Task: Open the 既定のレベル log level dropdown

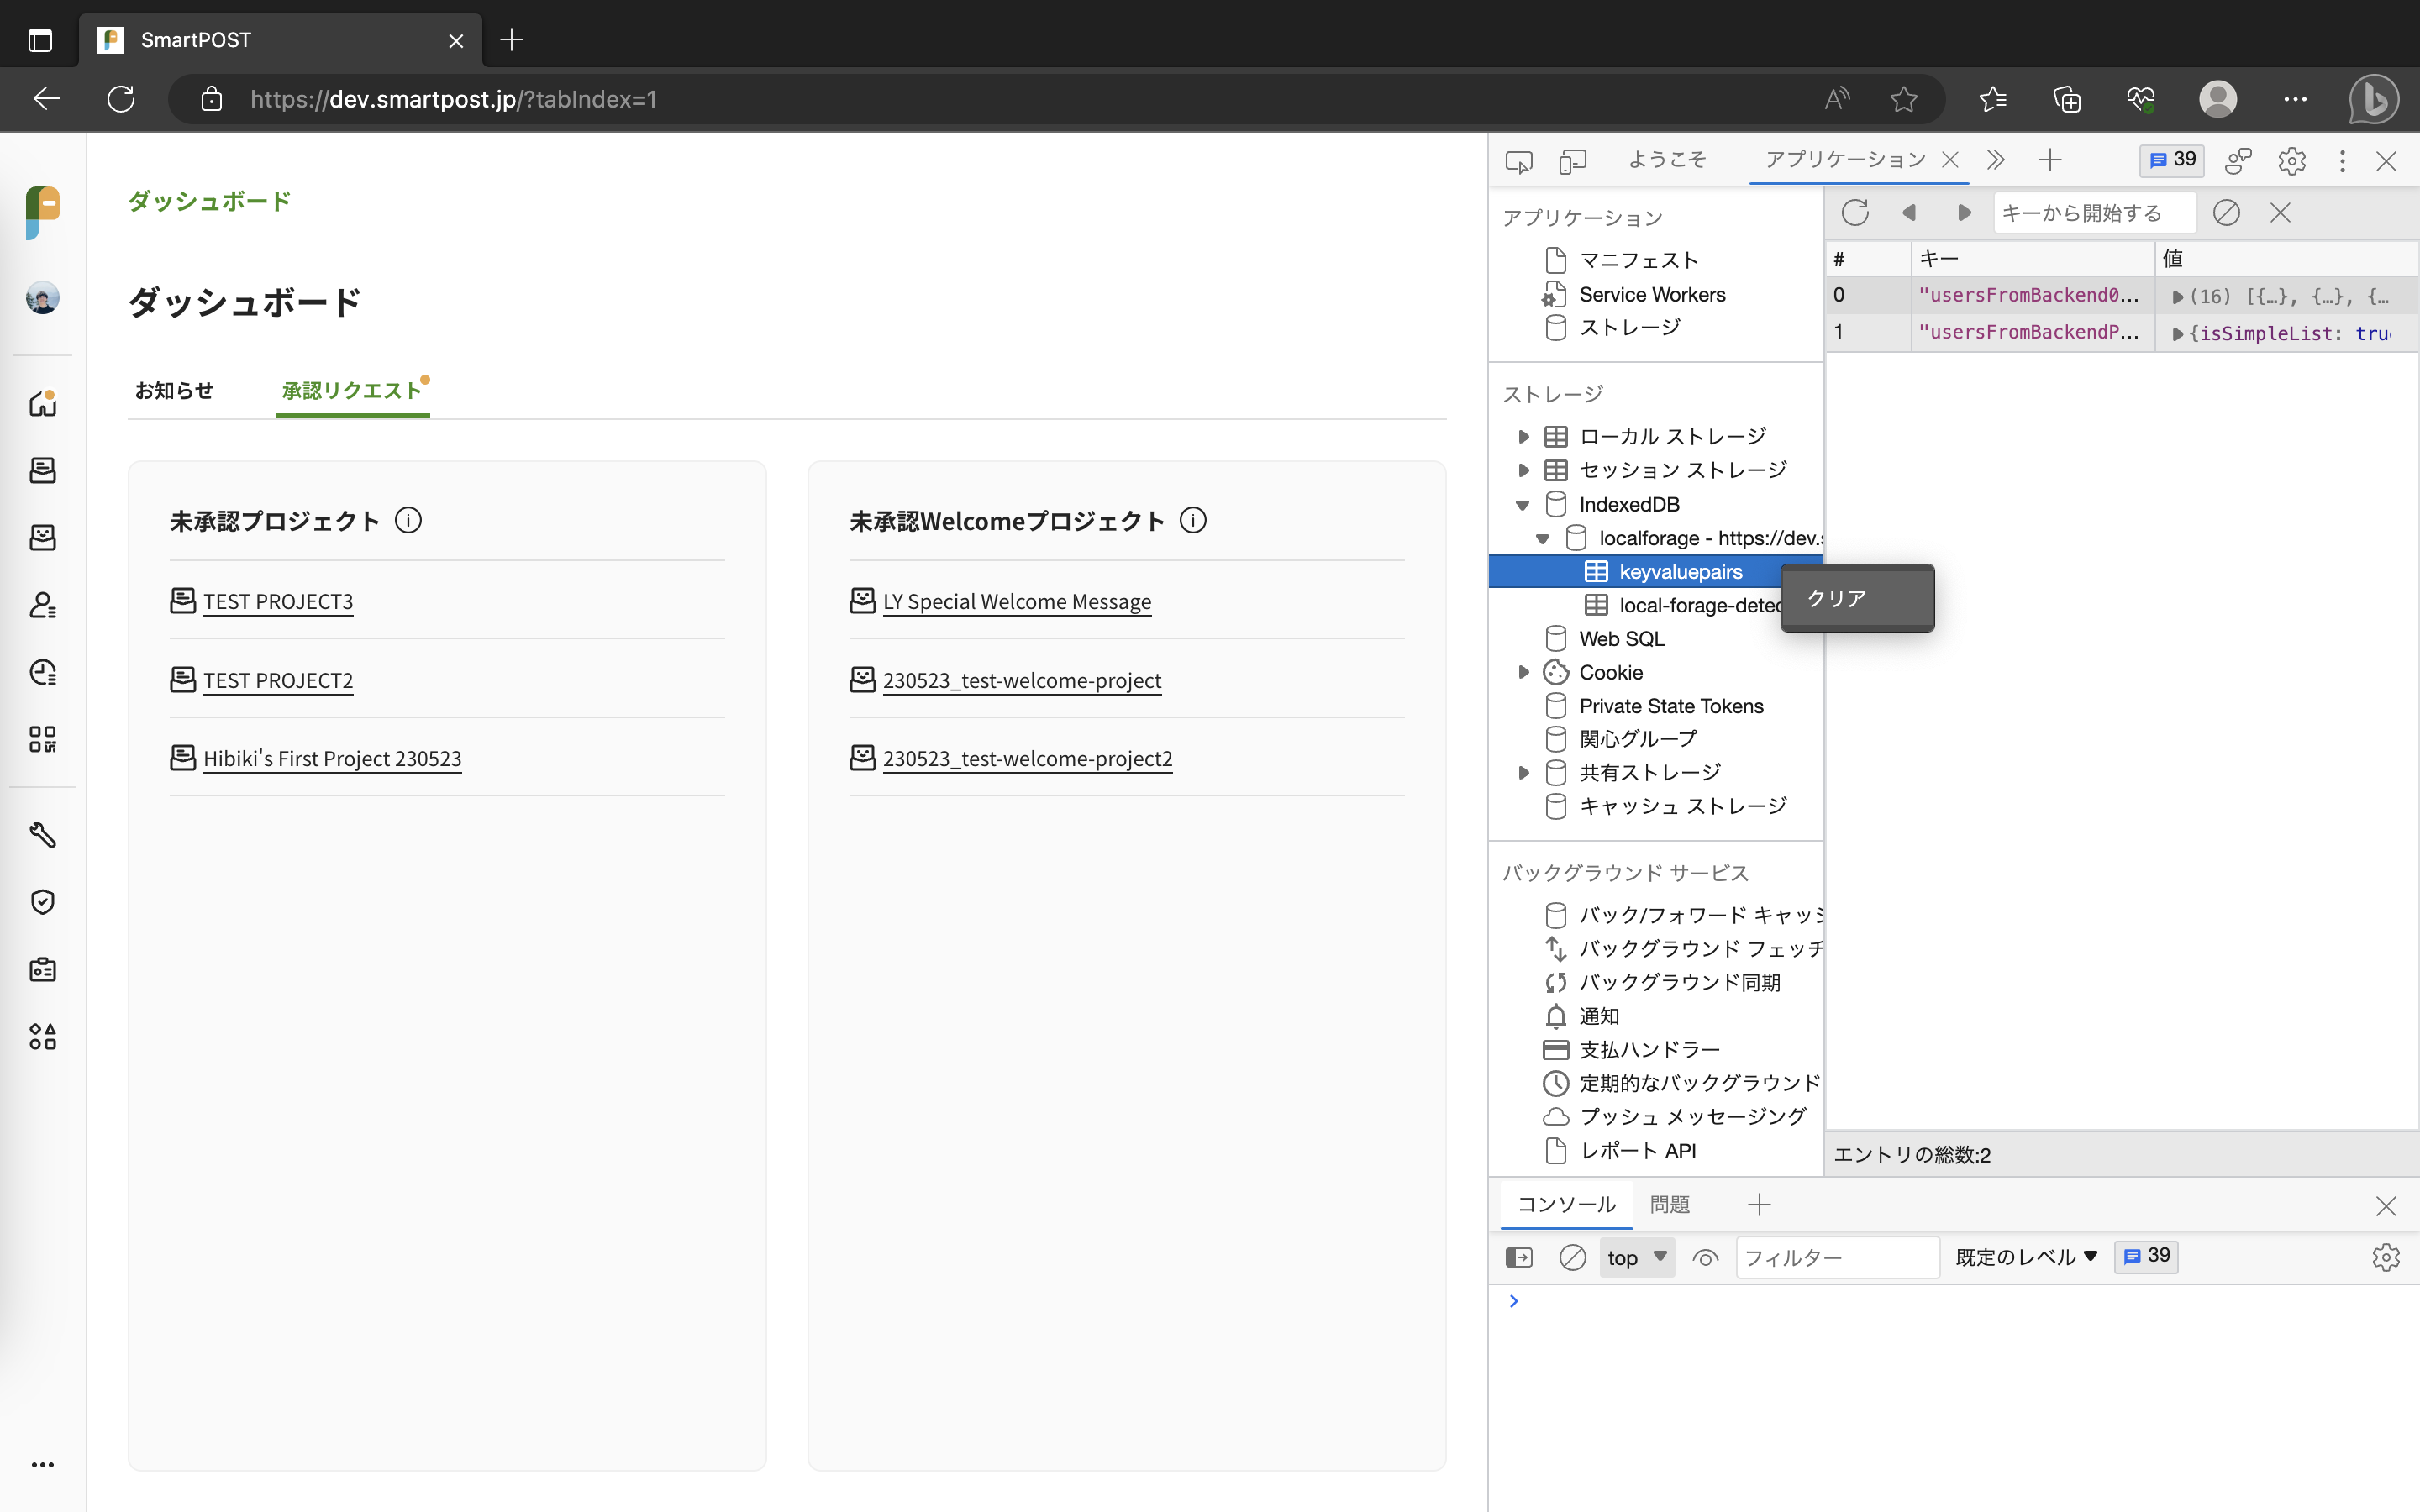Action: coord(2026,1257)
